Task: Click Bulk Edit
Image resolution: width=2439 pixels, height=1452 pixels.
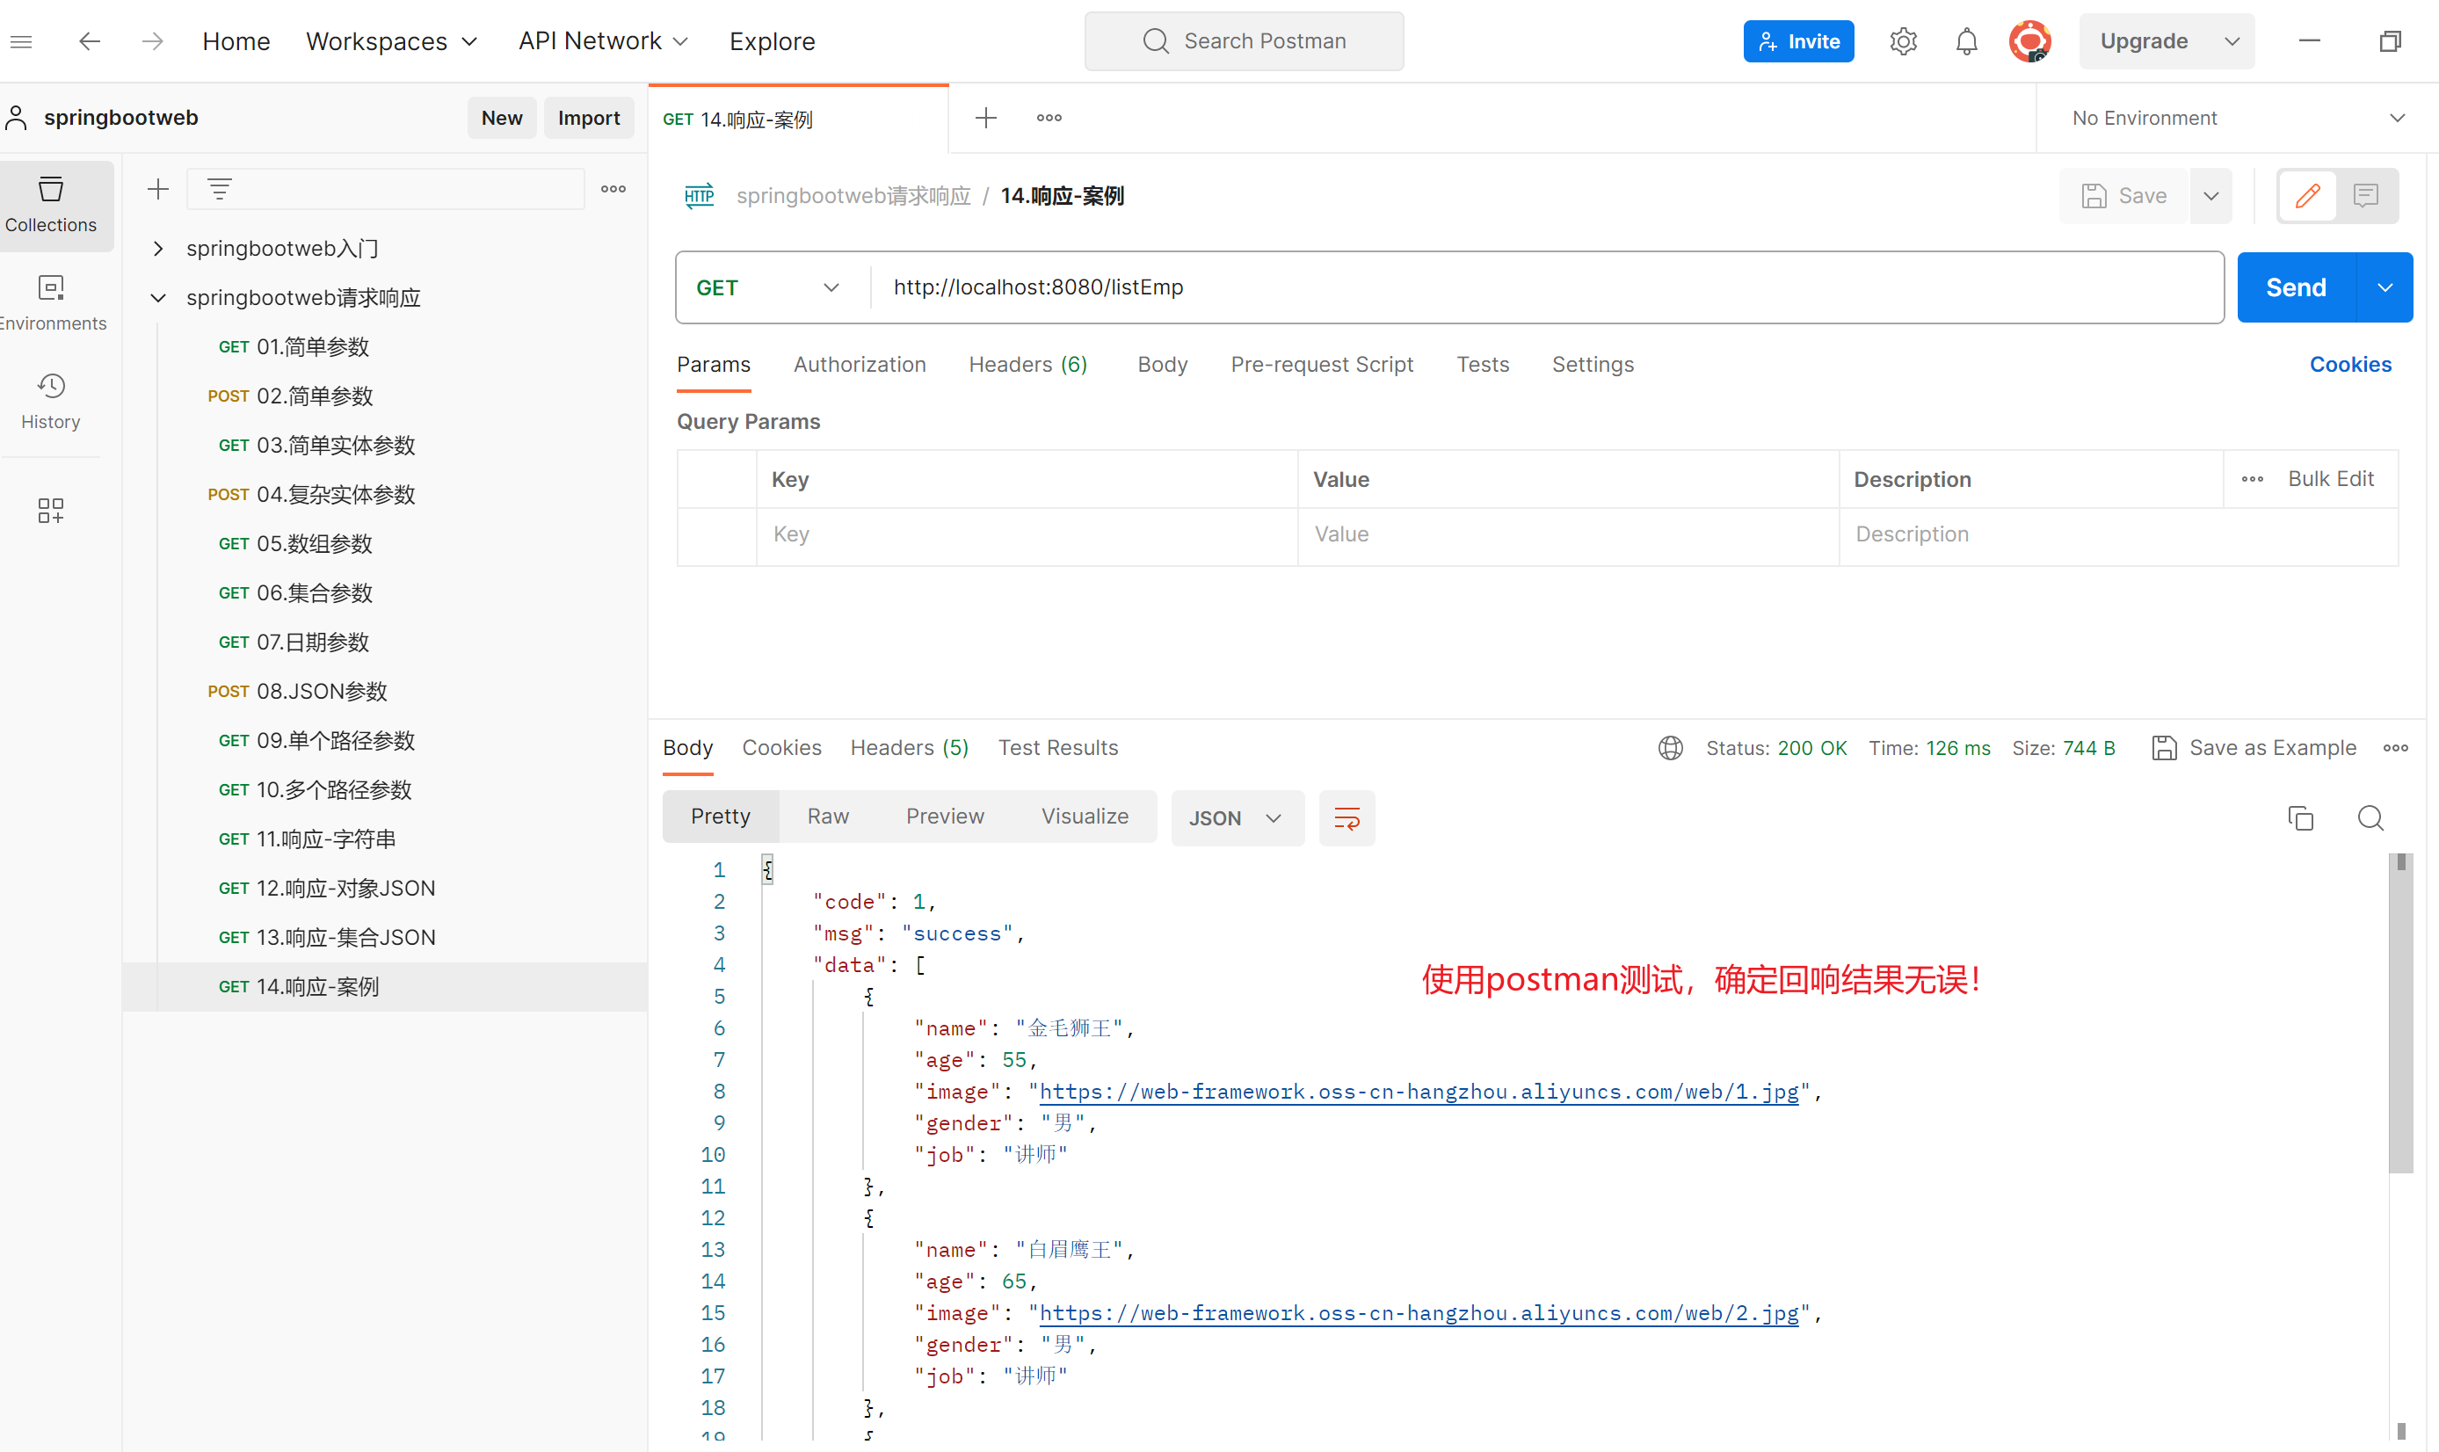Action: [x=2330, y=479]
